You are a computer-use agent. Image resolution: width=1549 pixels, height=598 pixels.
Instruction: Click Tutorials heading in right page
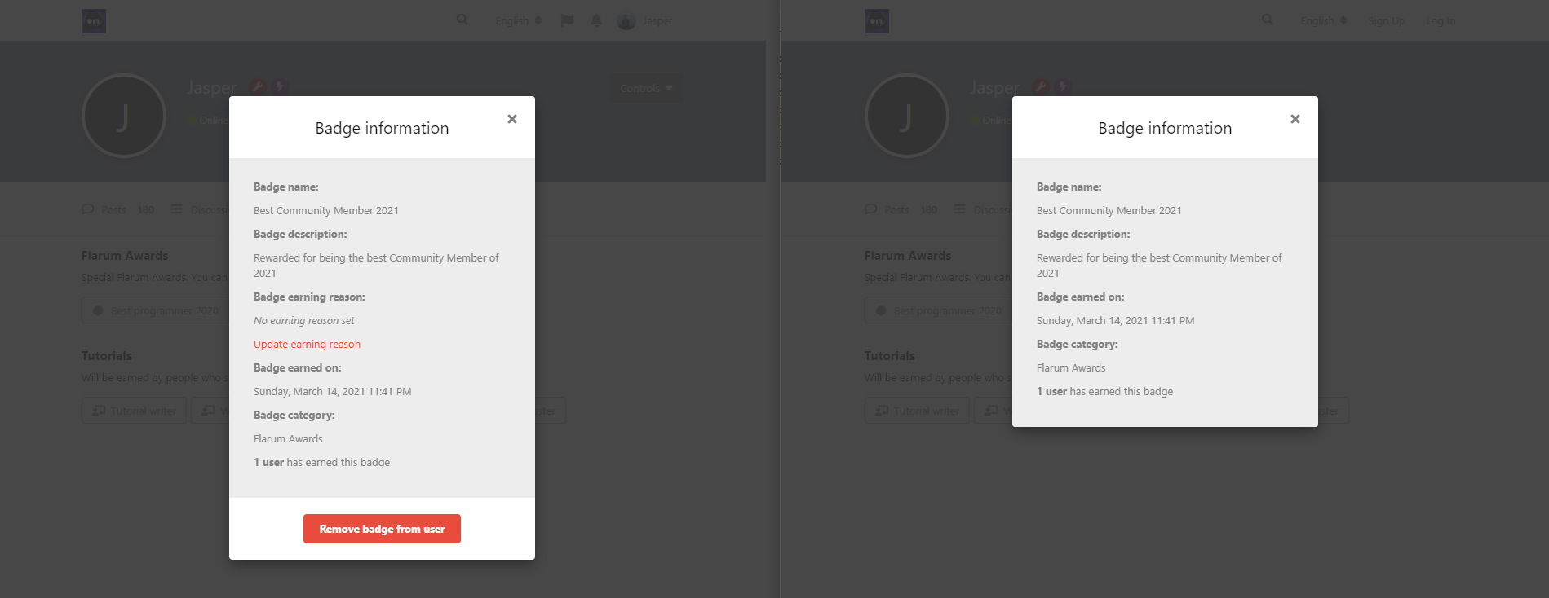[x=890, y=356]
